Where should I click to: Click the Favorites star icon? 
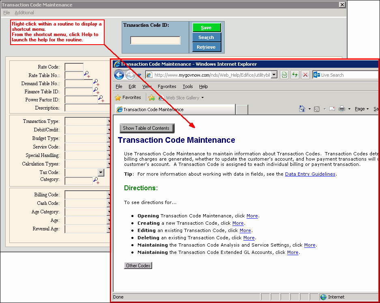(x=118, y=97)
